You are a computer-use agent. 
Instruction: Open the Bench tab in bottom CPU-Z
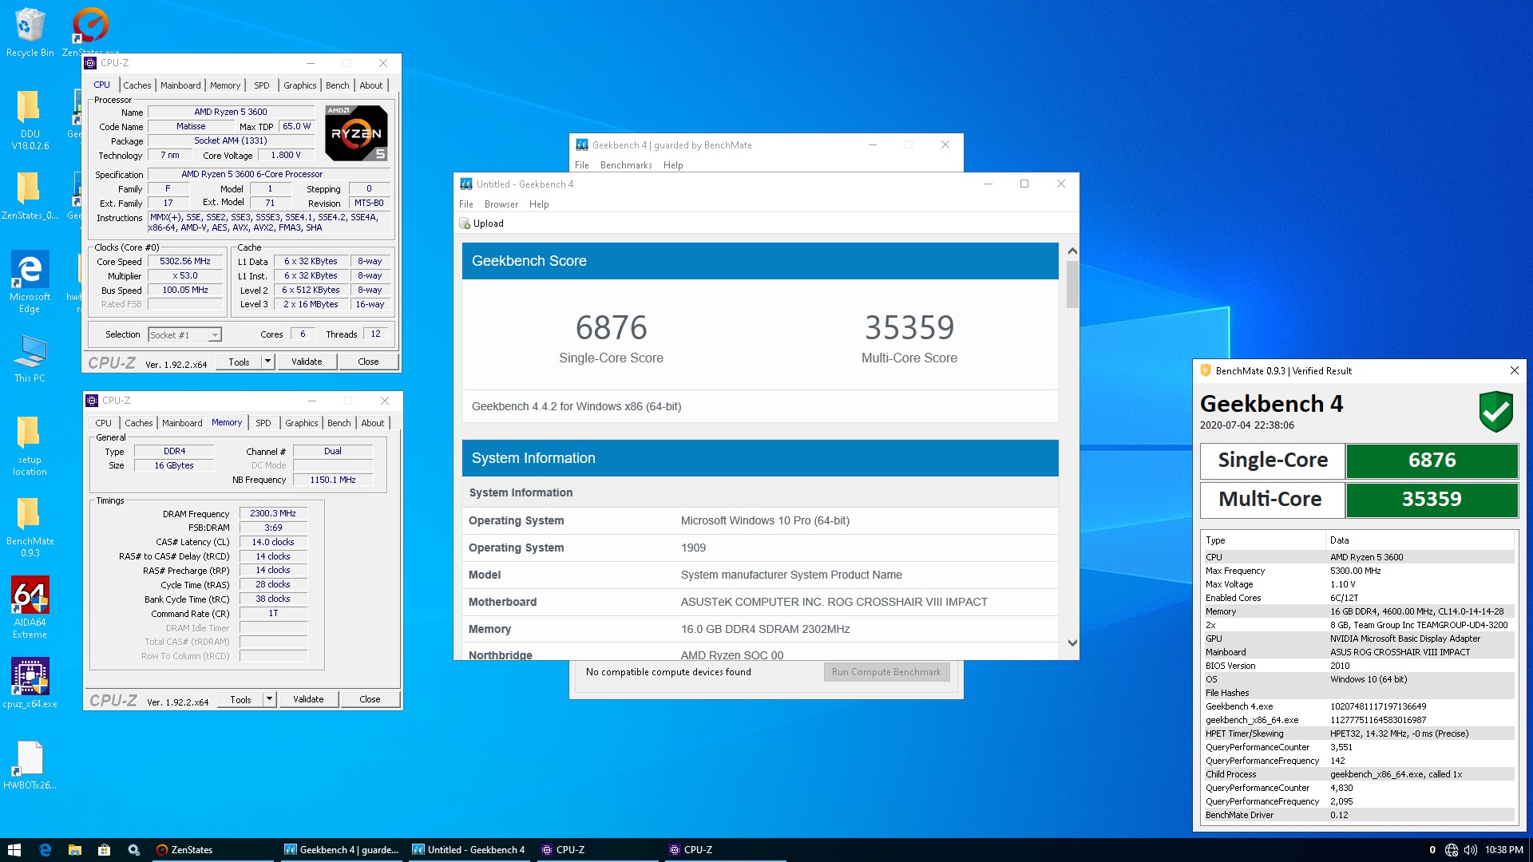coord(339,423)
